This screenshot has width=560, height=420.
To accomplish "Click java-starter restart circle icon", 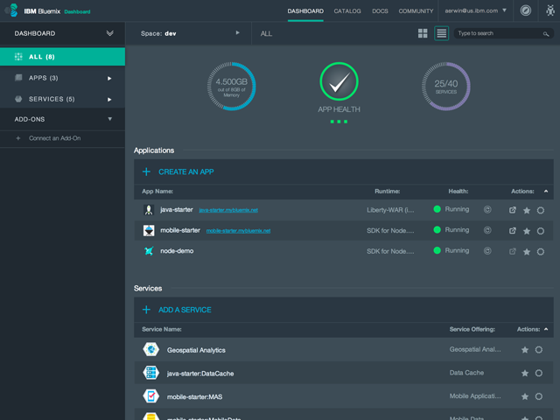I will pos(487,210).
